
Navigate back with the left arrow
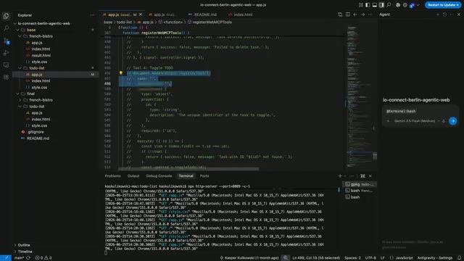click(x=355, y=14)
